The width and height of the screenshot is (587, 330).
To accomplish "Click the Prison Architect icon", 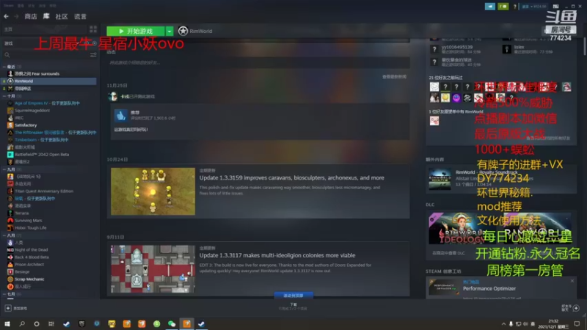I will (x=10, y=265).
